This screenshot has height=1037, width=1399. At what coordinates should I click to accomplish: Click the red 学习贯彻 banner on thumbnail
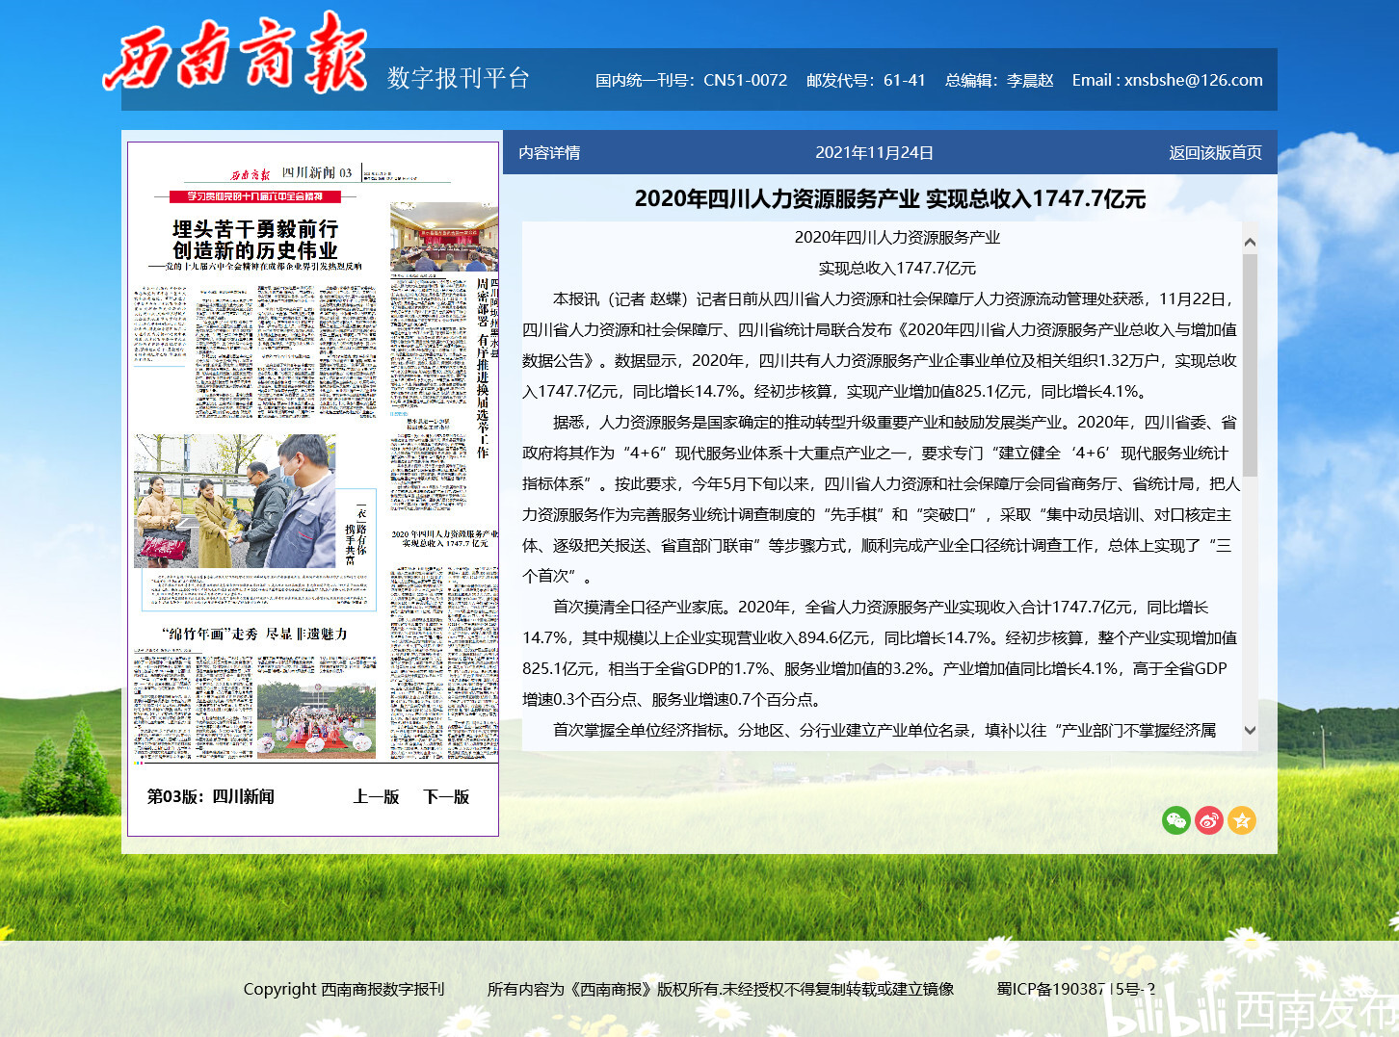click(254, 196)
